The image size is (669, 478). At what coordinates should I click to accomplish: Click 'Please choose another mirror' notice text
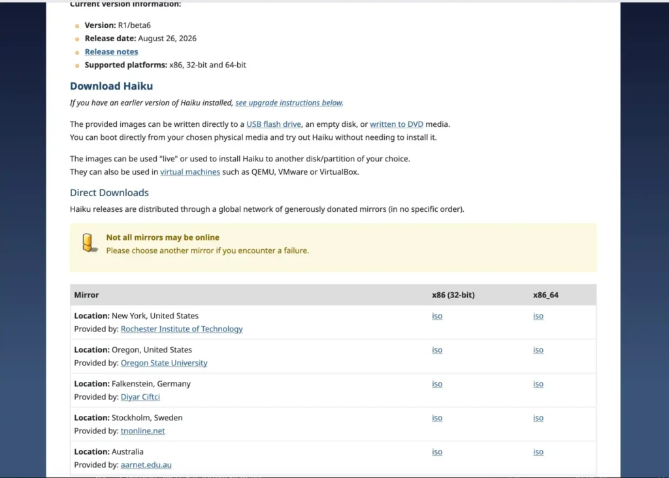tap(207, 250)
